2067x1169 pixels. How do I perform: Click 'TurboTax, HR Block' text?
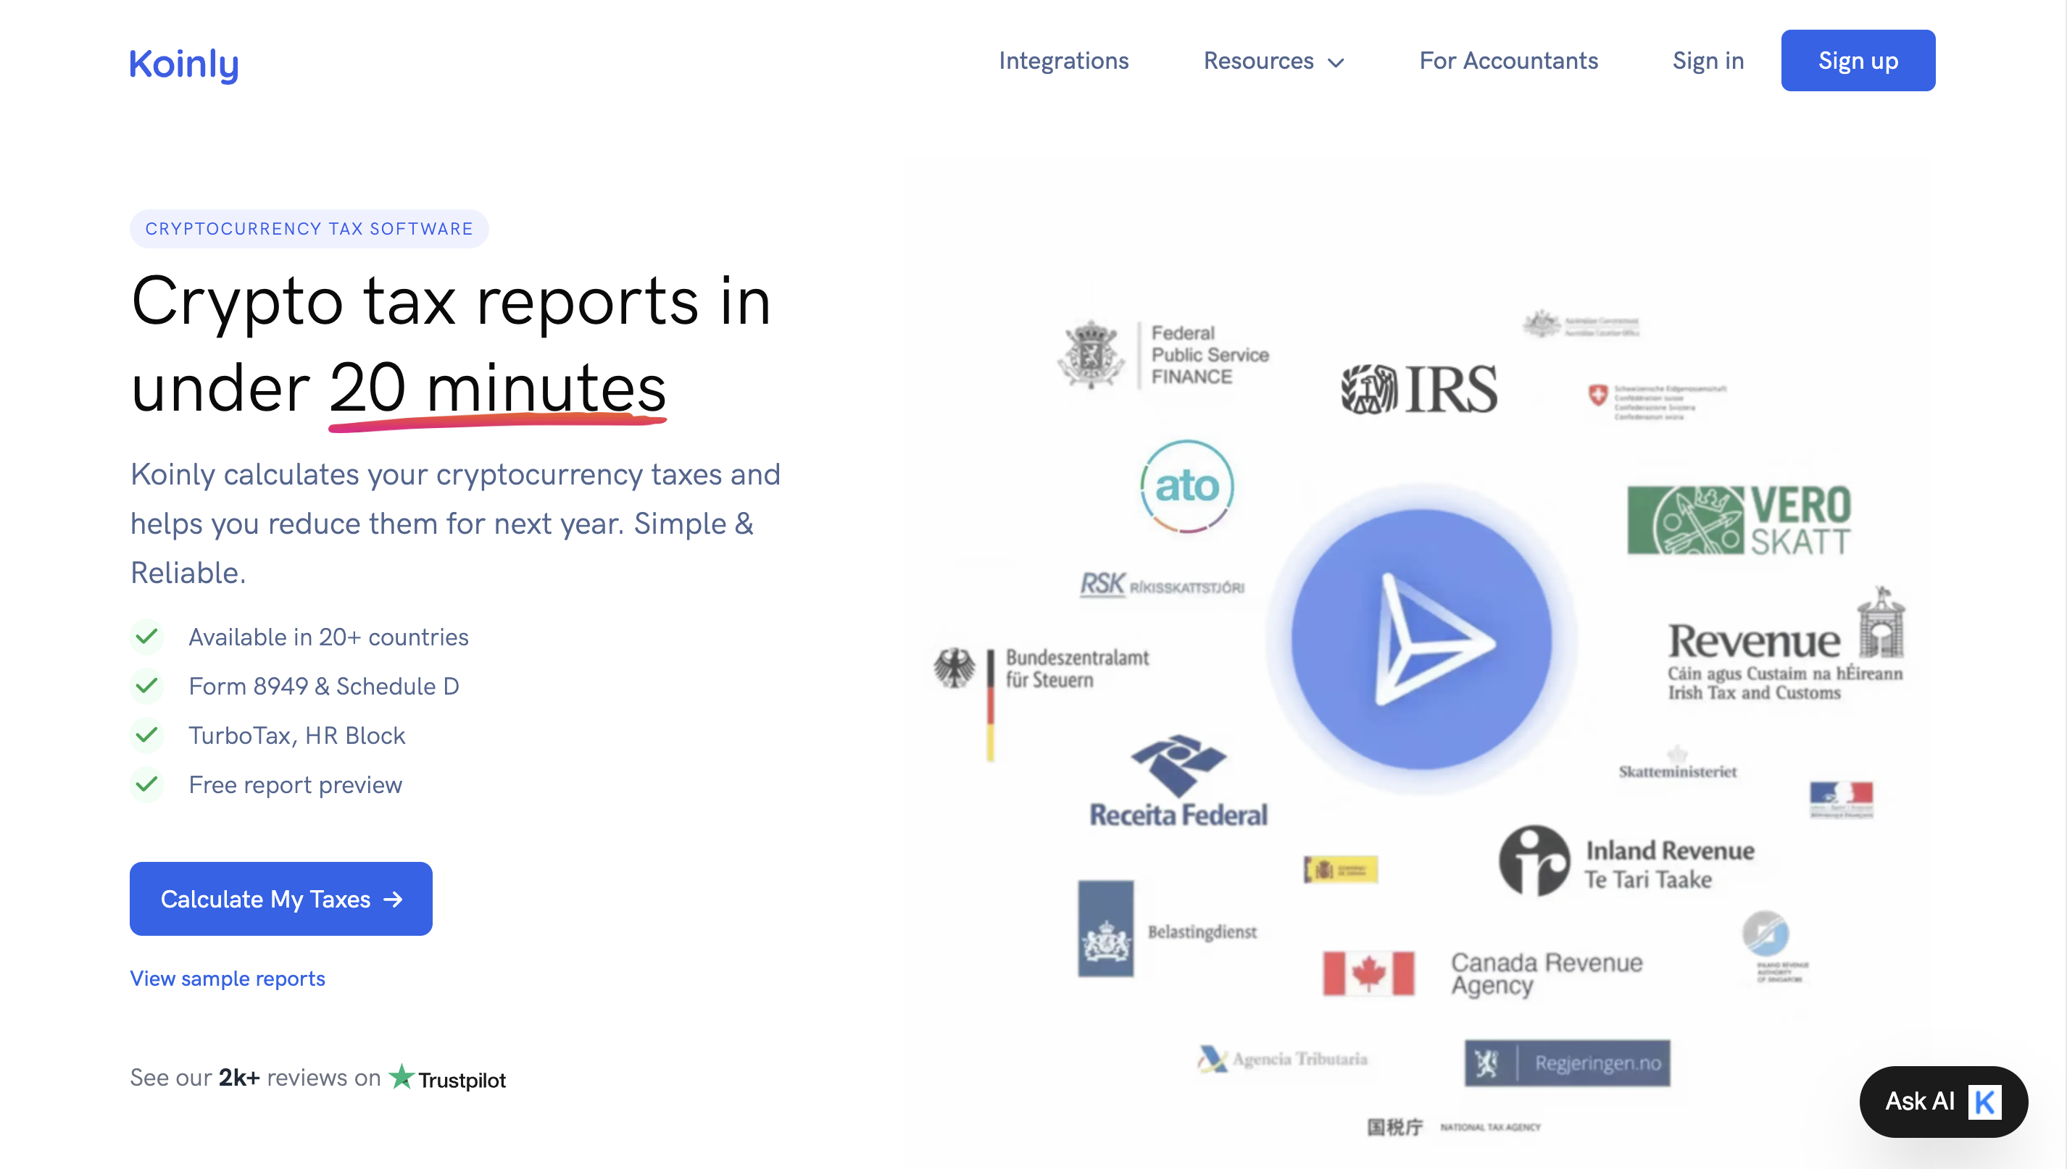296,735
